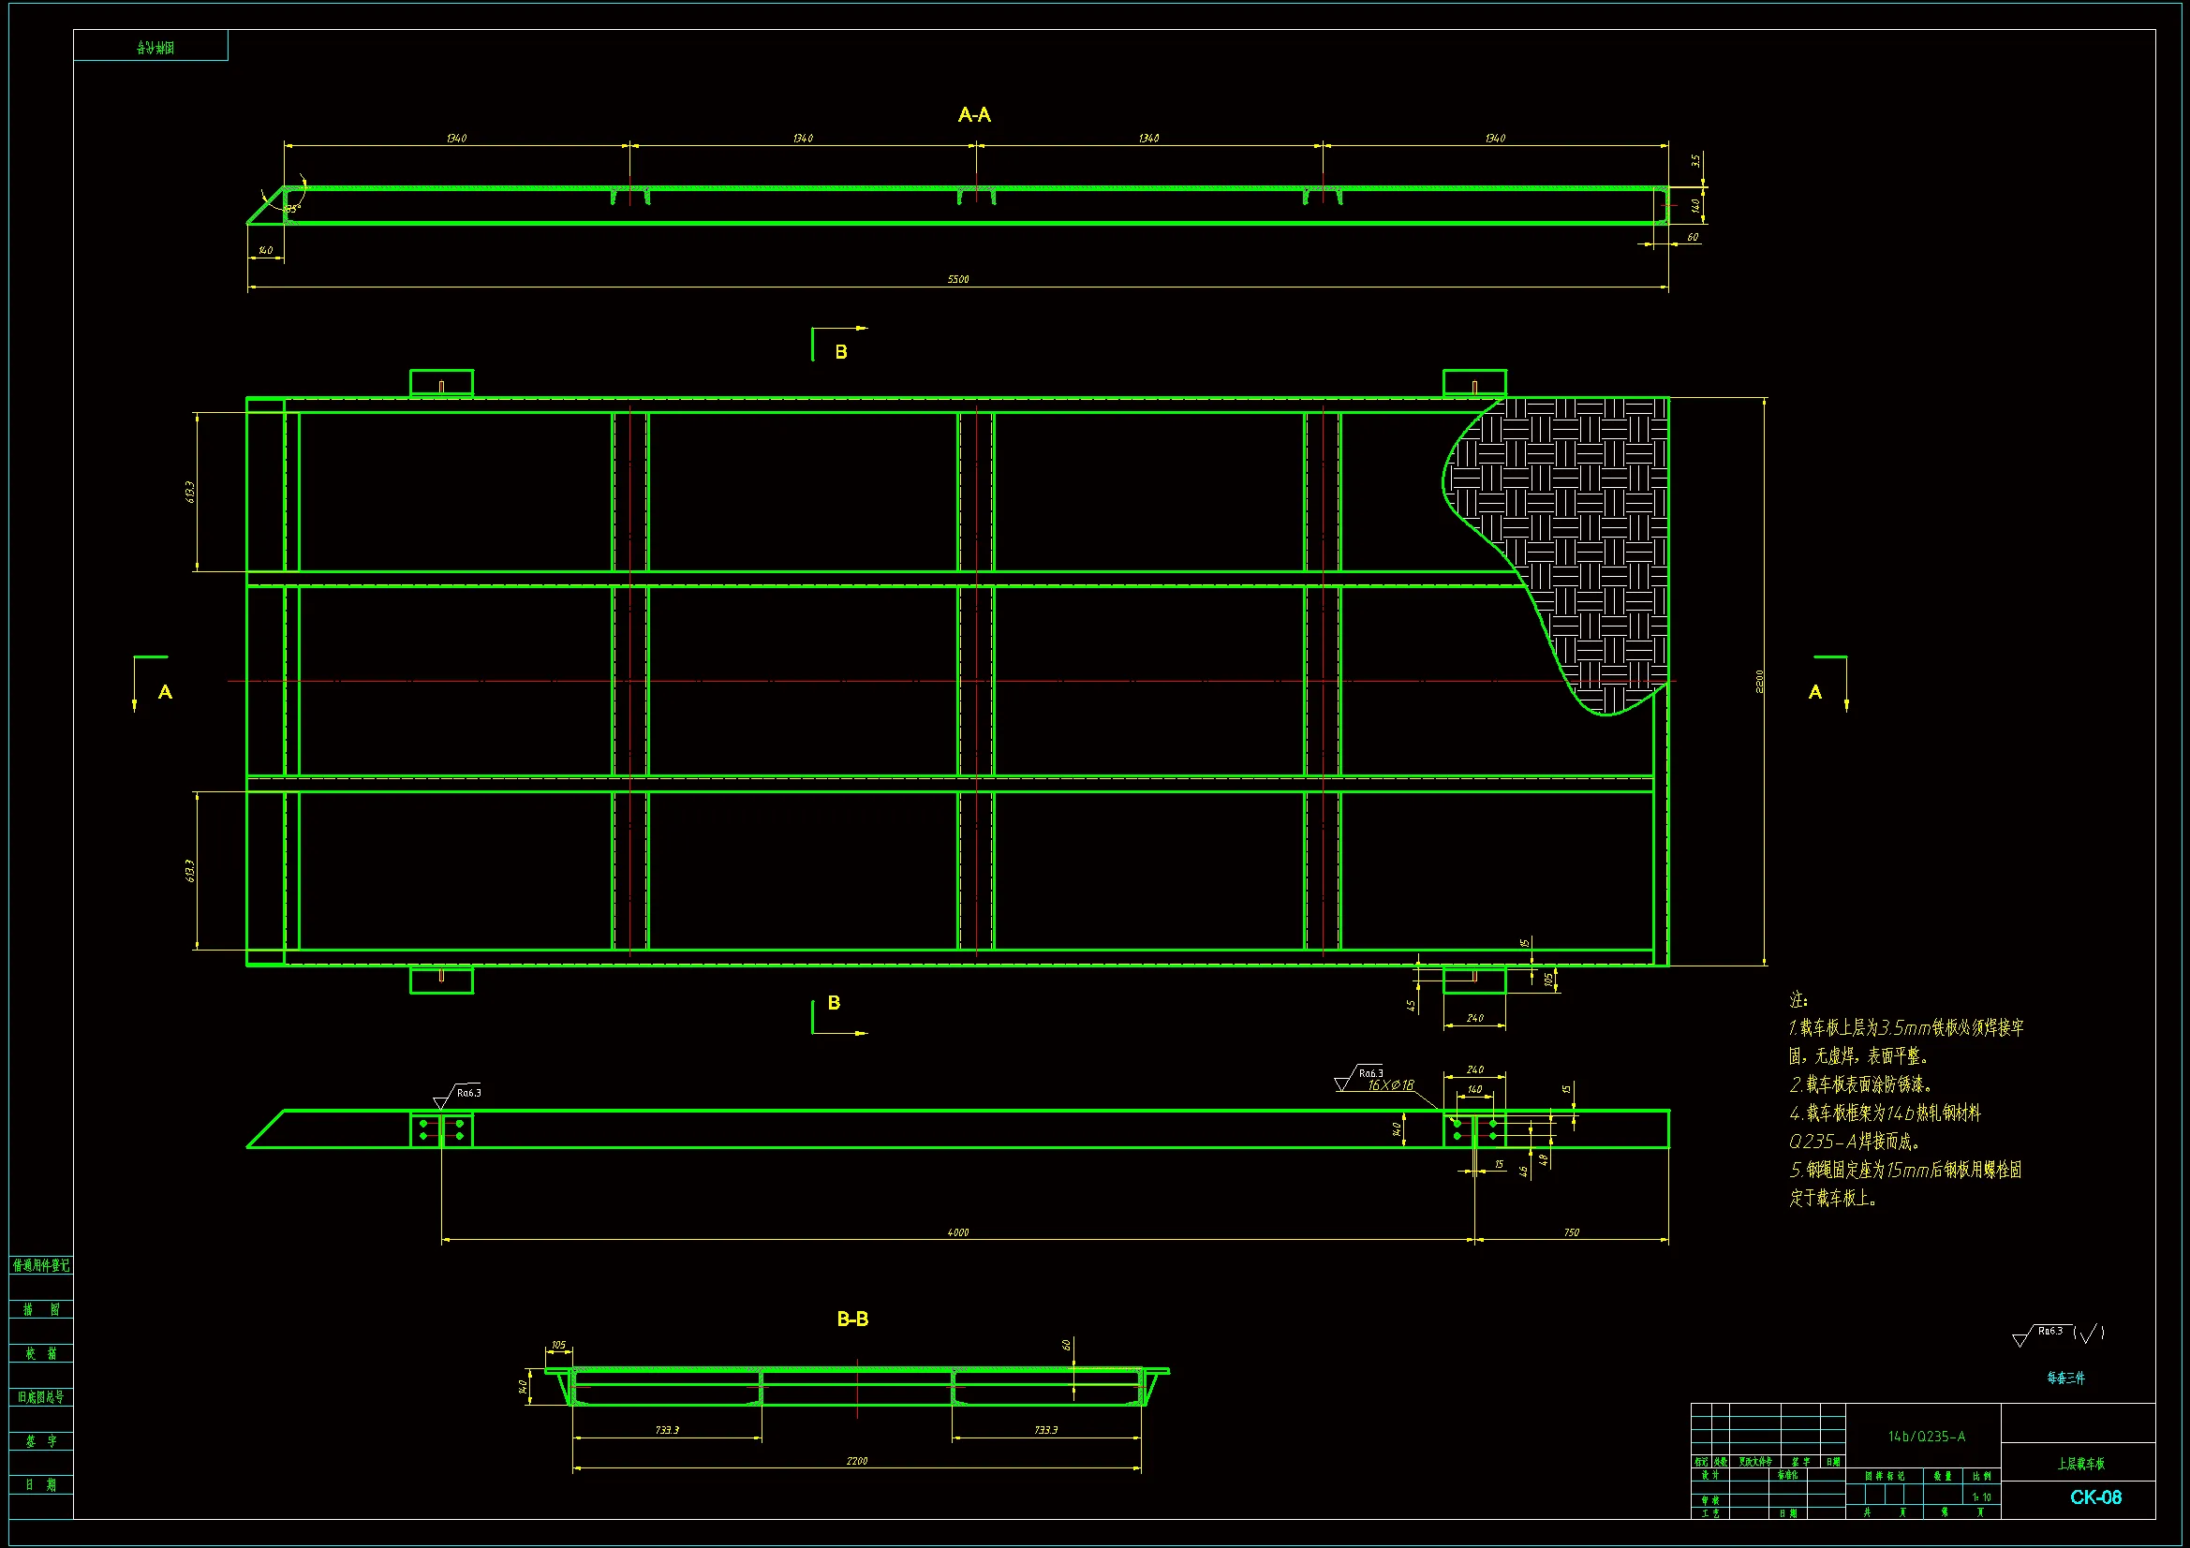This screenshot has width=2190, height=1548.
Task: Select the CK-08 drawing number
Action: click(x=2095, y=1497)
